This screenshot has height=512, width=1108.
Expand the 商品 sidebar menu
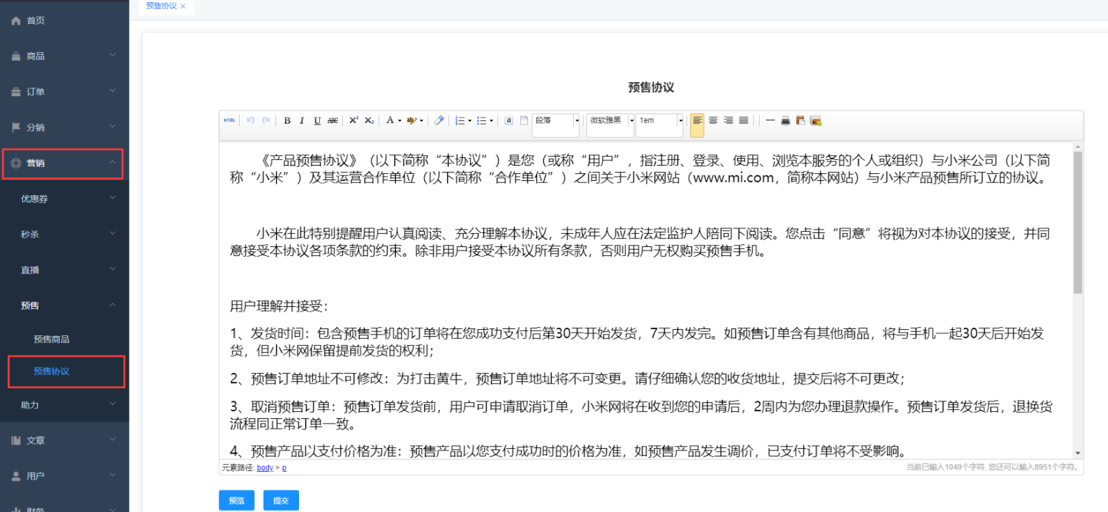(64, 56)
